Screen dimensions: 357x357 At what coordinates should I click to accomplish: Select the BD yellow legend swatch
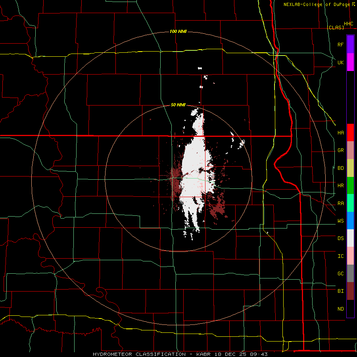click(x=350, y=168)
